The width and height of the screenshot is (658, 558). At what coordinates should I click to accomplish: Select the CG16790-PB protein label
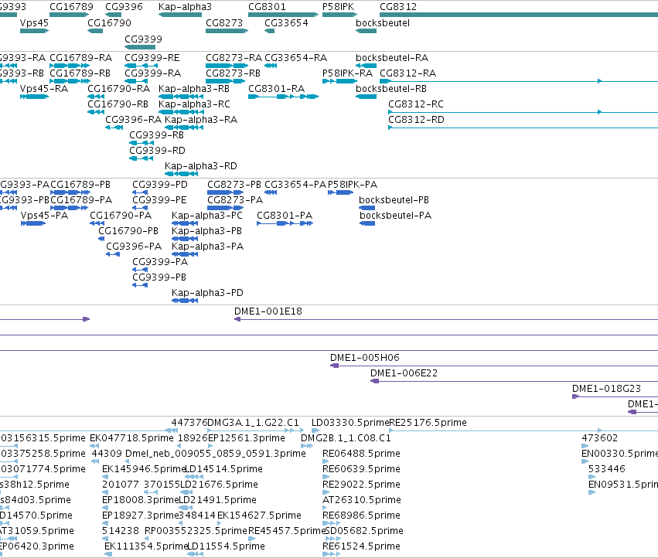pos(128,231)
